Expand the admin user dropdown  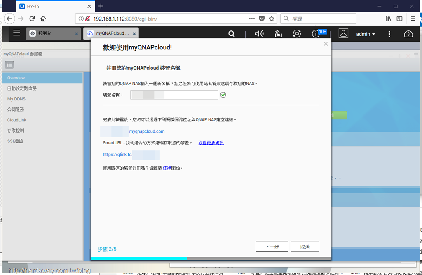pyautogui.click(x=366, y=34)
